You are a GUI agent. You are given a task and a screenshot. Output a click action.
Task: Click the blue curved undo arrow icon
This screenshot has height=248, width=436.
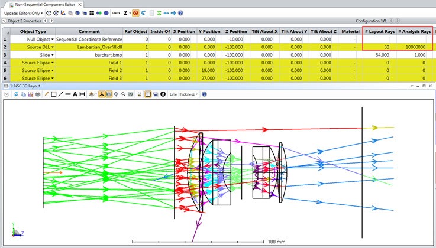[x=143, y=13]
